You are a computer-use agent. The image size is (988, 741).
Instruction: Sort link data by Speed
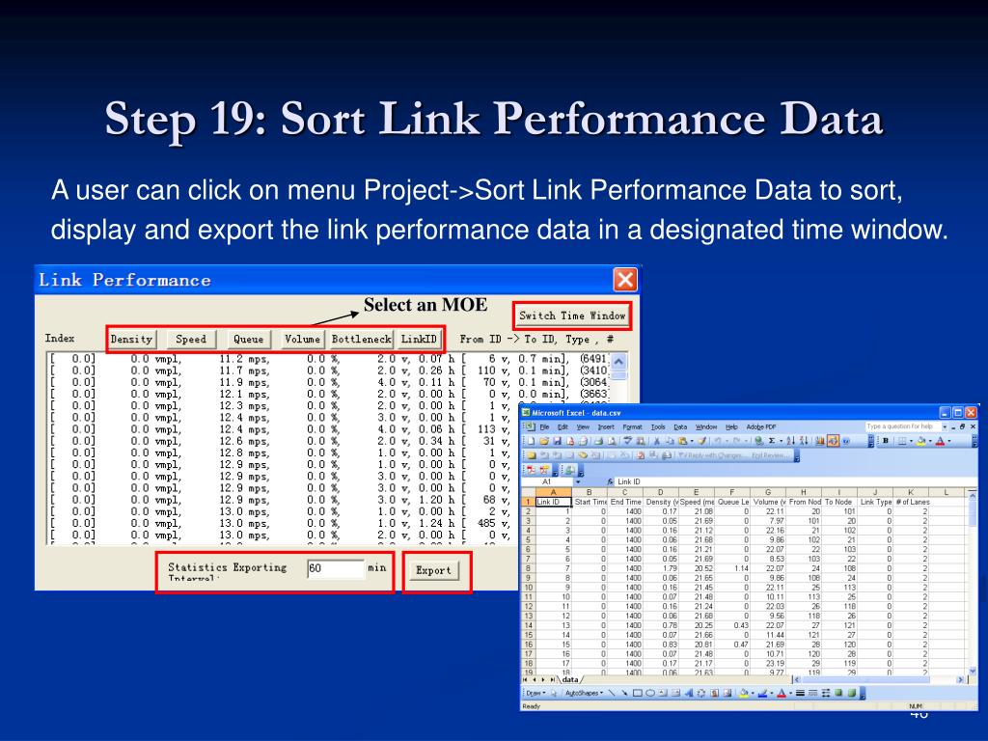pyautogui.click(x=191, y=339)
